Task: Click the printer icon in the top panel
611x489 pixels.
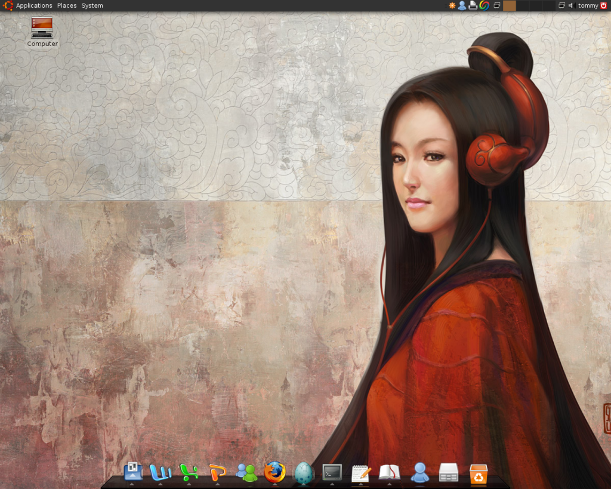Action: point(473,5)
